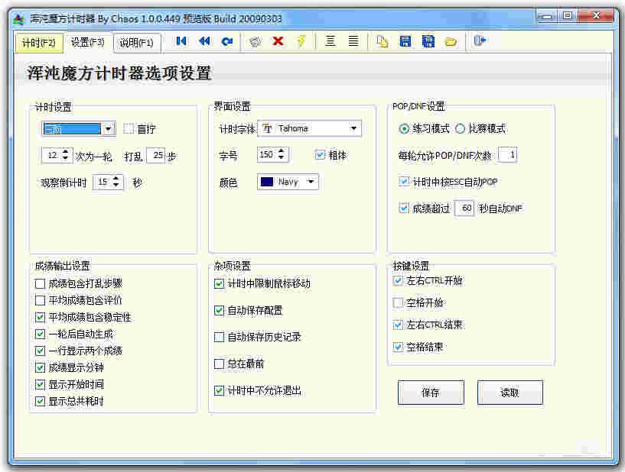Image resolution: width=625 pixels, height=472 pixels.
Task: Click the copy documents toolbar icon
Action: pos(382,41)
